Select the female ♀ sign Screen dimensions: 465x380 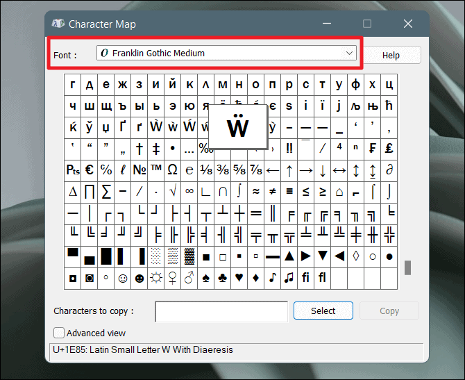(x=173, y=278)
